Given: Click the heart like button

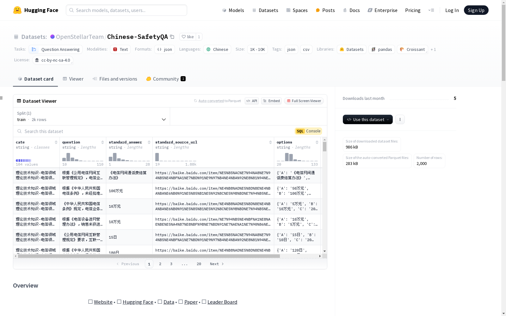Looking at the screenshot, I should (188, 37).
